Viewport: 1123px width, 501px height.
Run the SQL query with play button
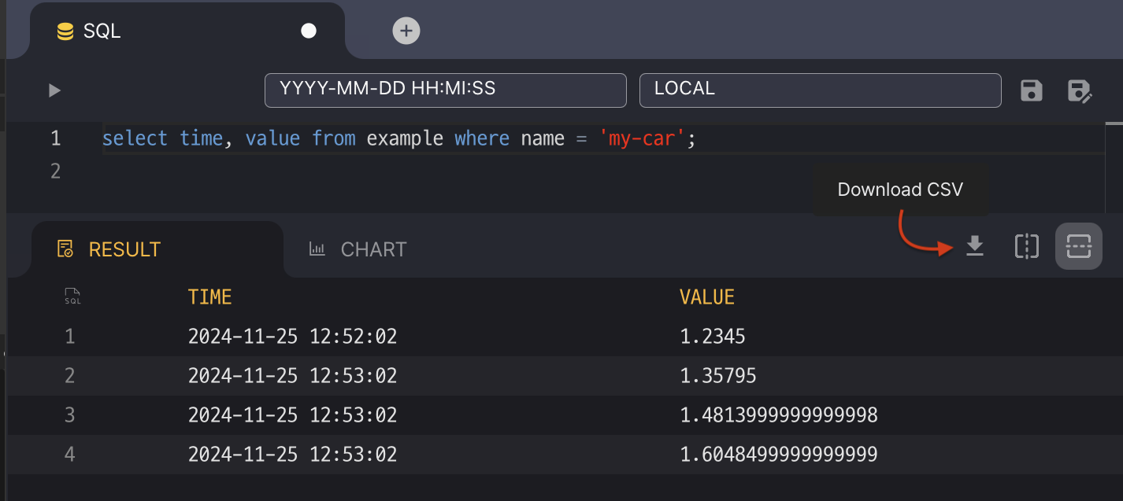54,90
